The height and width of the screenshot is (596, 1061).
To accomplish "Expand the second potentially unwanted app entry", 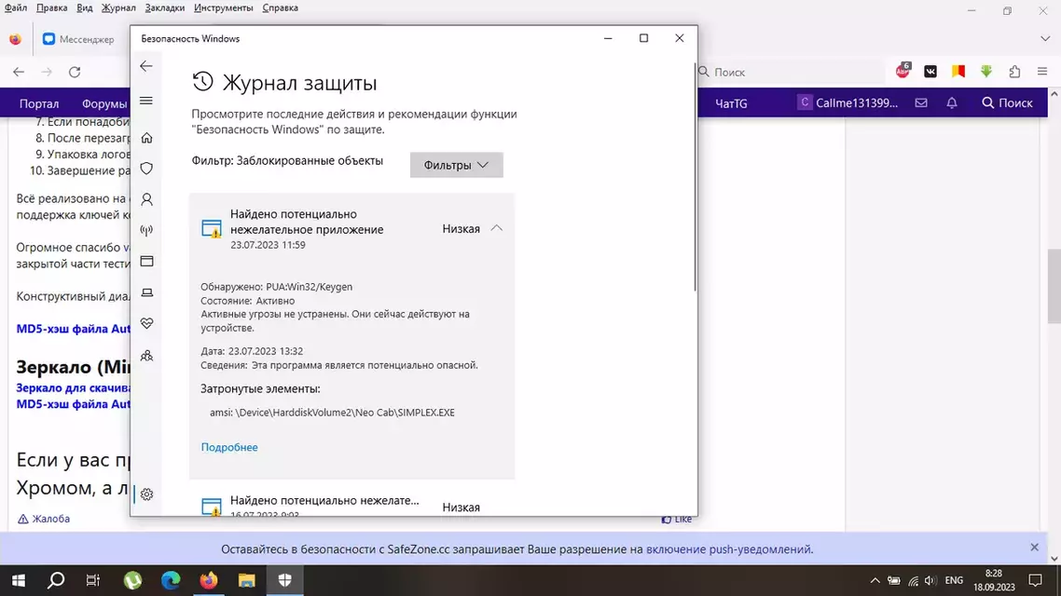I will click(x=351, y=507).
